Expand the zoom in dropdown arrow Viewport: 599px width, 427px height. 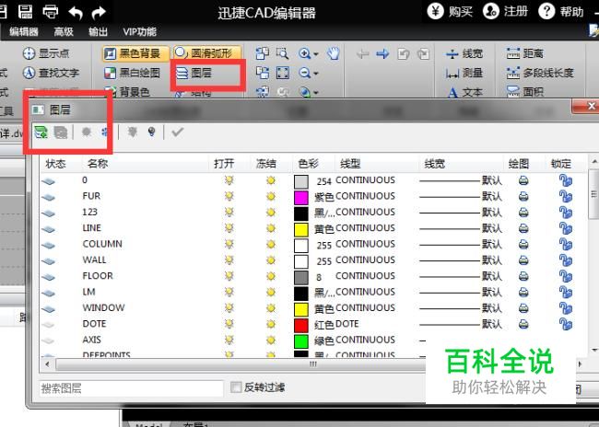[316, 54]
